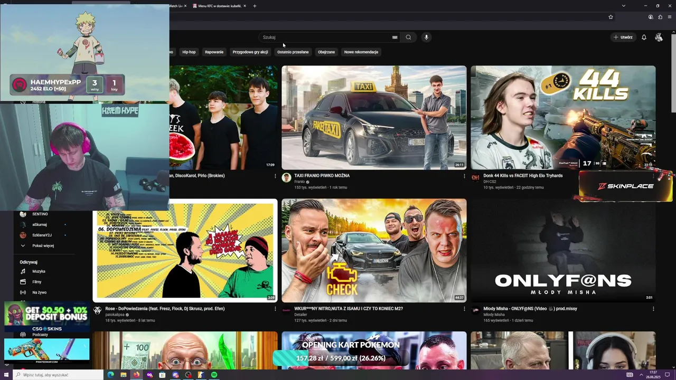
Task: Open more options for WKUR***NY NITRO video
Action: point(464,309)
